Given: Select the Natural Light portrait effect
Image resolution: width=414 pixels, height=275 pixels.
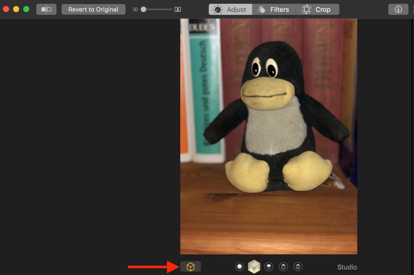Looking at the screenshot, I should pos(239,267).
